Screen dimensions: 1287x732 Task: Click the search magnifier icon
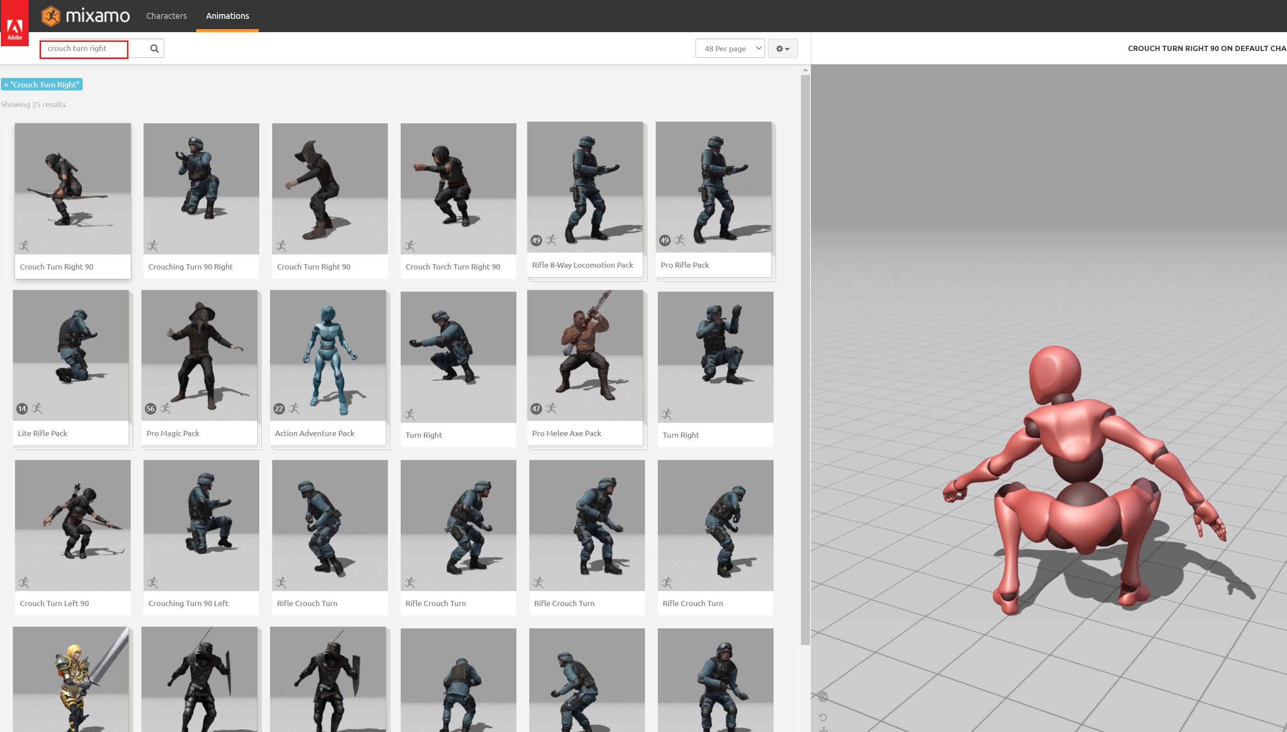(x=154, y=48)
